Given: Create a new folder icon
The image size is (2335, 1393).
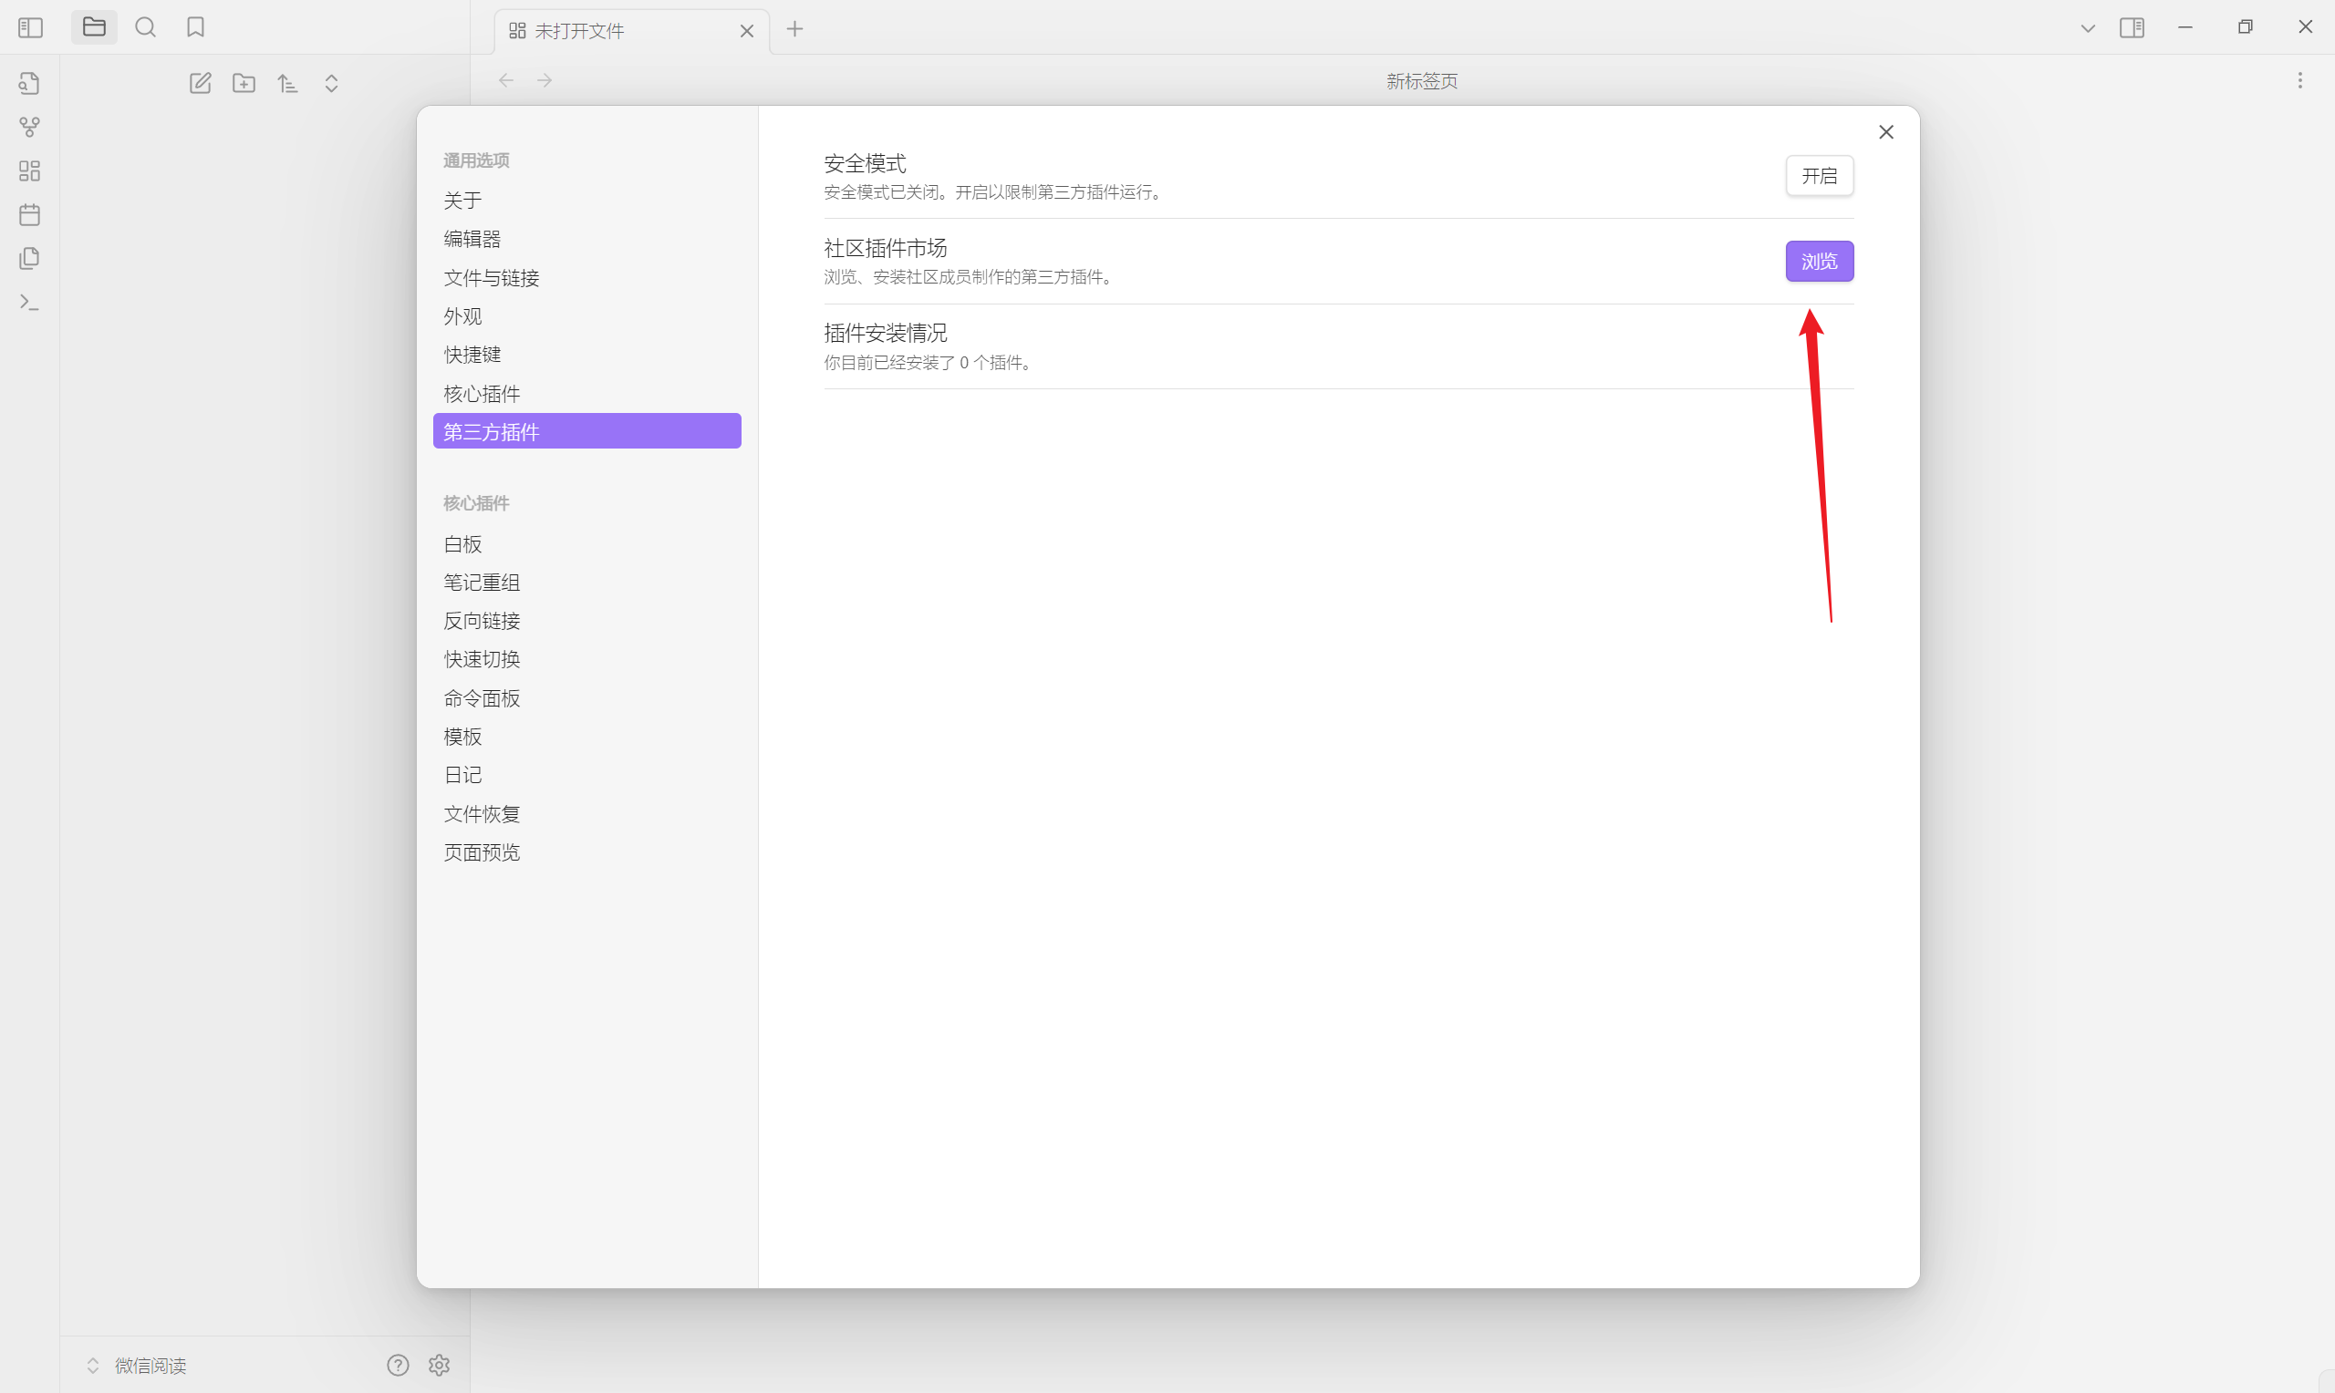Looking at the screenshot, I should [244, 84].
